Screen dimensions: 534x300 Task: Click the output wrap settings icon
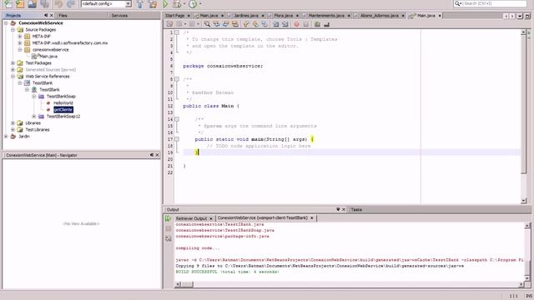pyautogui.click(x=169, y=239)
